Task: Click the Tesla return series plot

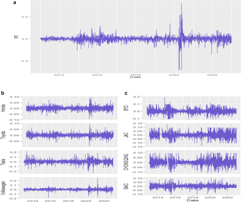Action: pyautogui.click(x=68, y=162)
